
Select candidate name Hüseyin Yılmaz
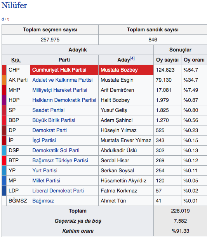pyautogui.click(x=118, y=130)
